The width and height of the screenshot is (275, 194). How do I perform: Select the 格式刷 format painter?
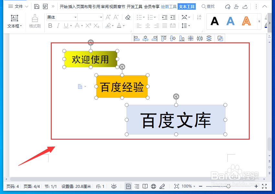pyautogui.click(x=35, y=21)
